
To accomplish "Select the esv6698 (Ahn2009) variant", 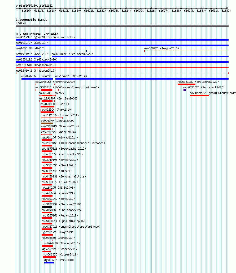I will pyautogui.click(x=52, y=93).
